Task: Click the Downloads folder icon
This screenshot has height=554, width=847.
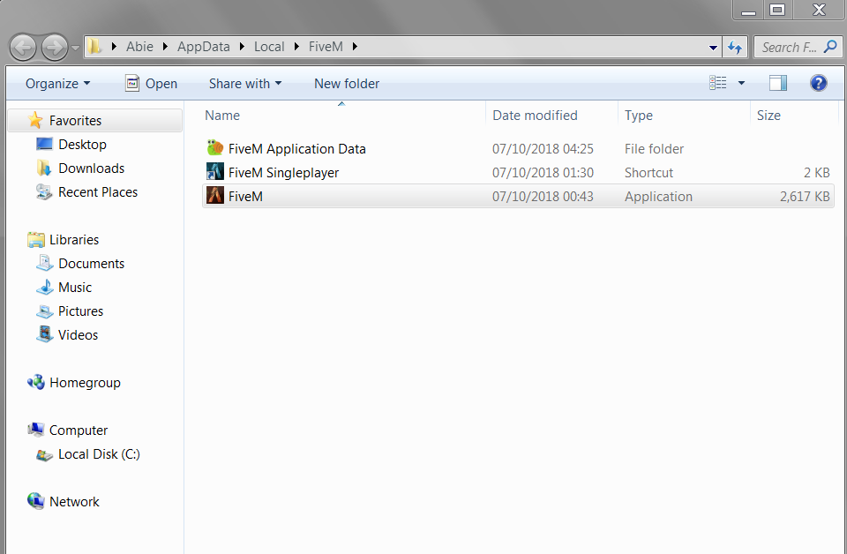Action: pyautogui.click(x=44, y=168)
